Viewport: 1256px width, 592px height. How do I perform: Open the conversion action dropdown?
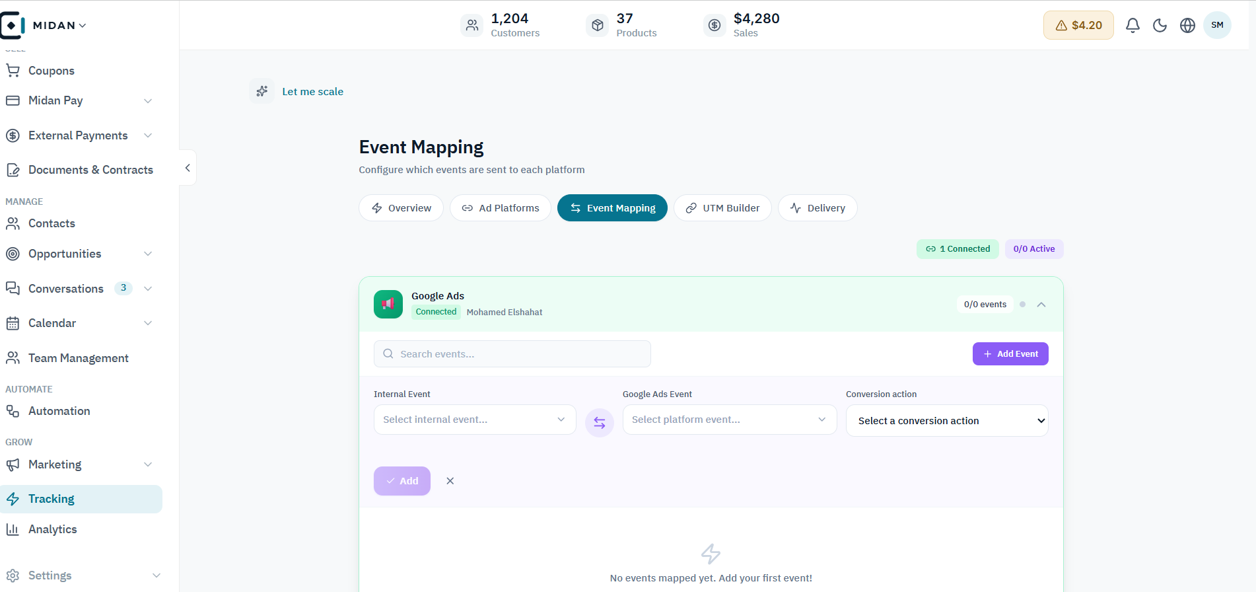pyautogui.click(x=947, y=421)
